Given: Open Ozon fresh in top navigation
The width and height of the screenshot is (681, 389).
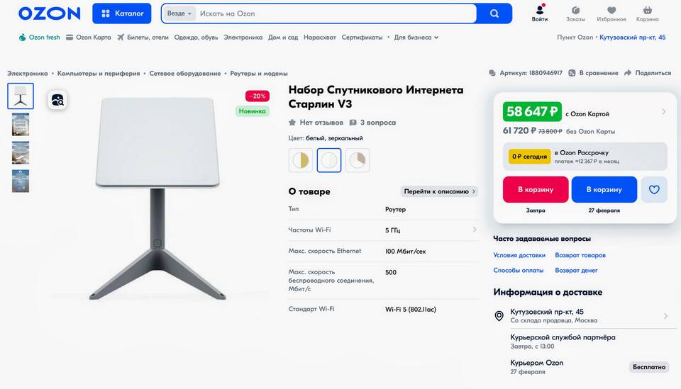Looking at the screenshot, I should (x=39, y=38).
